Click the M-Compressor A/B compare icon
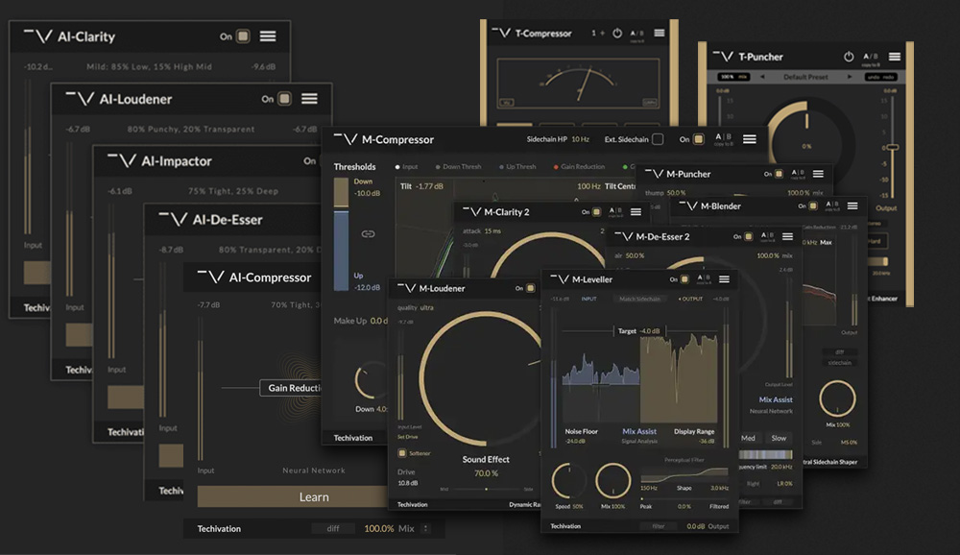 (x=723, y=139)
